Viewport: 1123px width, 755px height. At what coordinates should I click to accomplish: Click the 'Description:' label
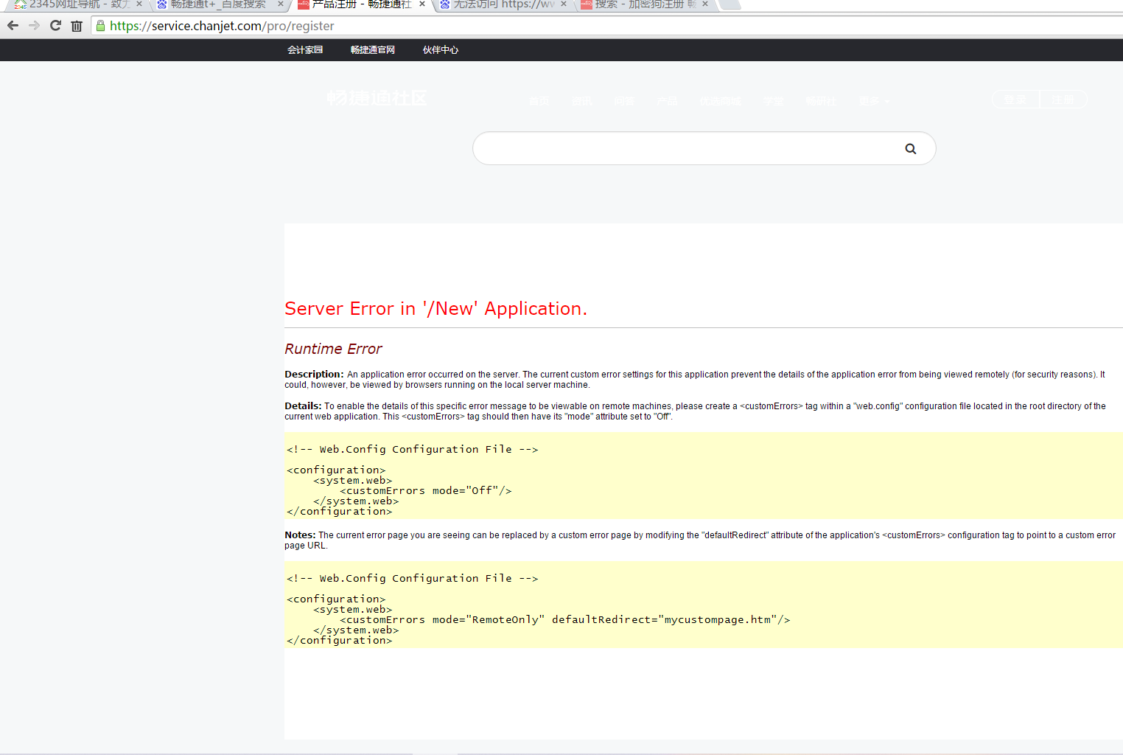pyautogui.click(x=314, y=375)
